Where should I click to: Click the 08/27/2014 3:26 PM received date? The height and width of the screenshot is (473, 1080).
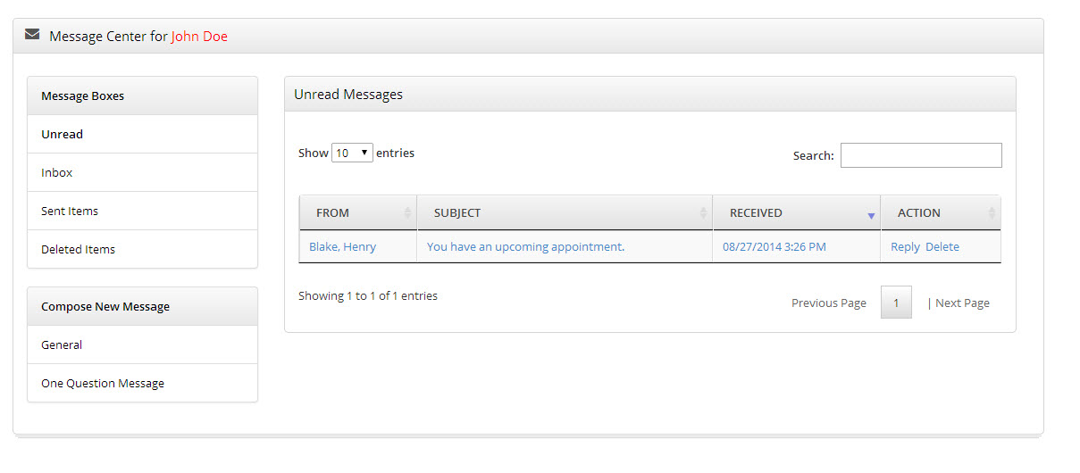pos(774,247)
